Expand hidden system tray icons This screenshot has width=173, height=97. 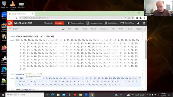click(147, 95)
